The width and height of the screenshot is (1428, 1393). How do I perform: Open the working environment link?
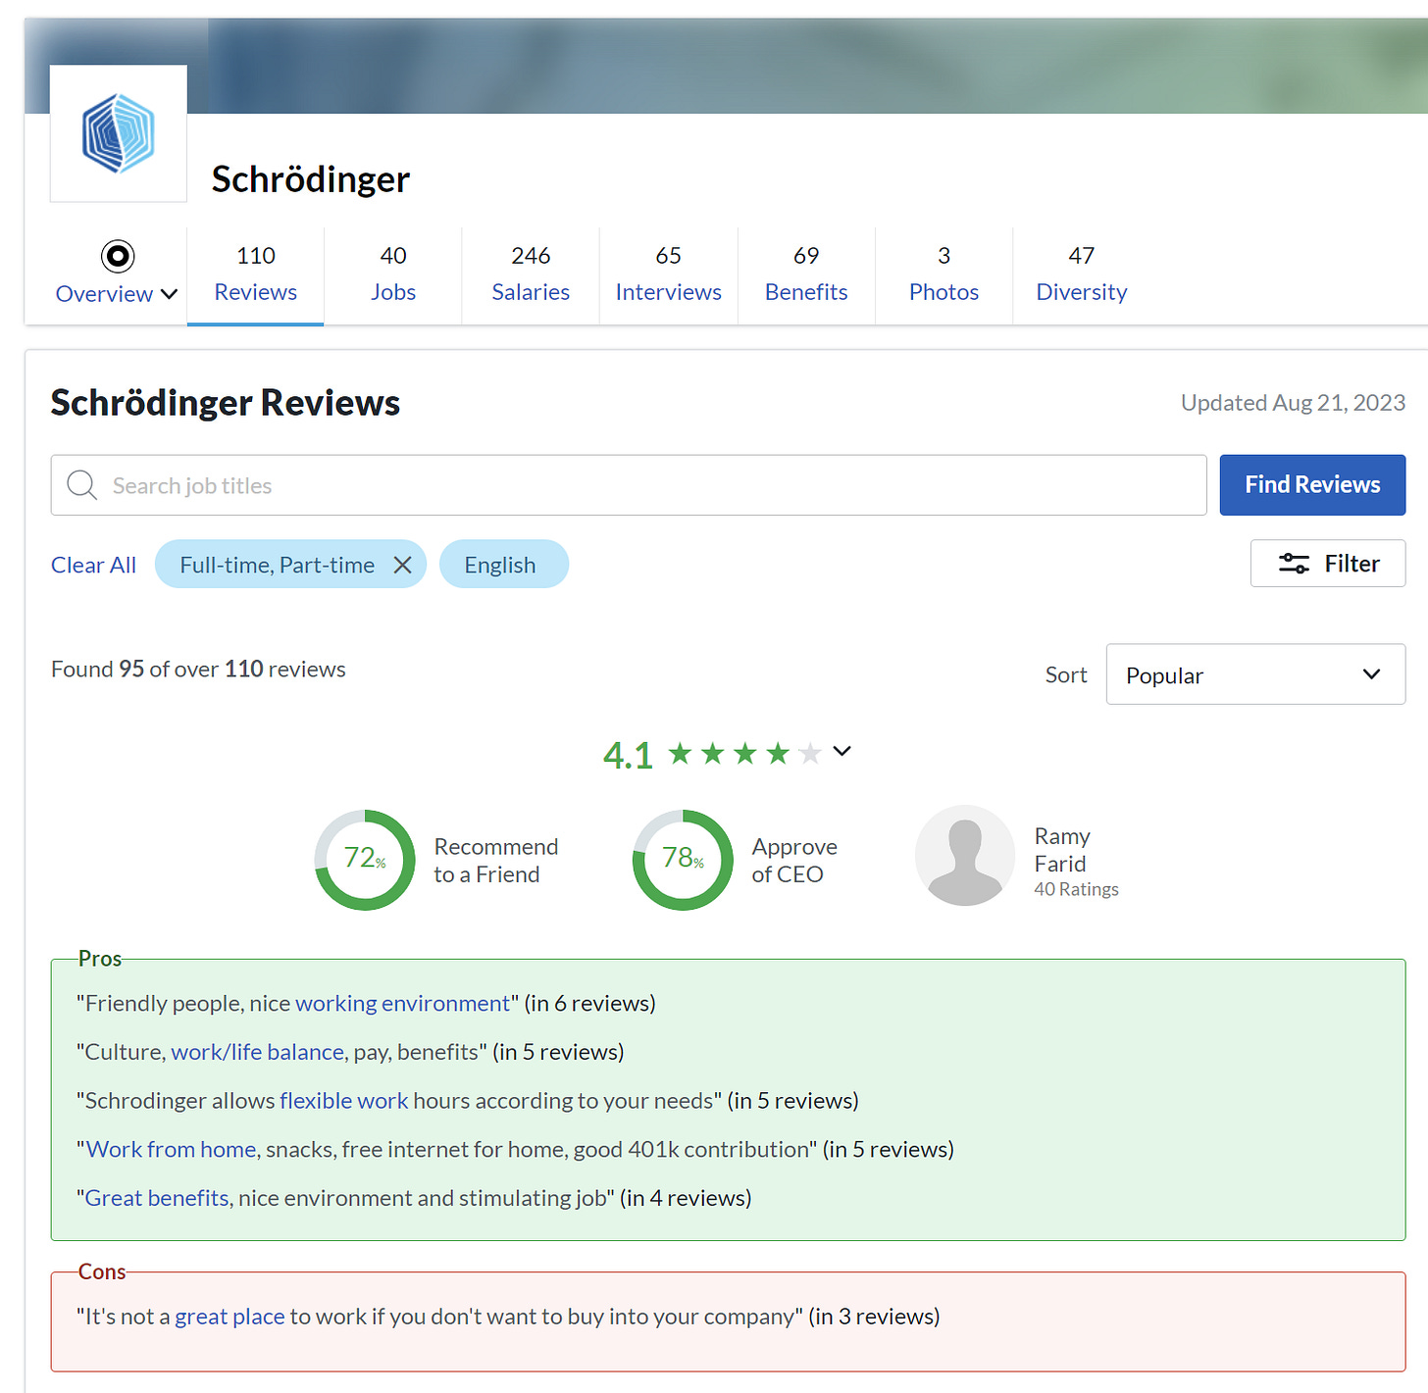(x=402, y=1004)
